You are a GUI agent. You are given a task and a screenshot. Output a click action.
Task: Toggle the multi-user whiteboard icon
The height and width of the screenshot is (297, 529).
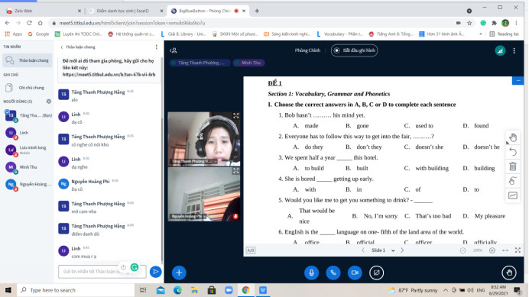coord(513,195)
